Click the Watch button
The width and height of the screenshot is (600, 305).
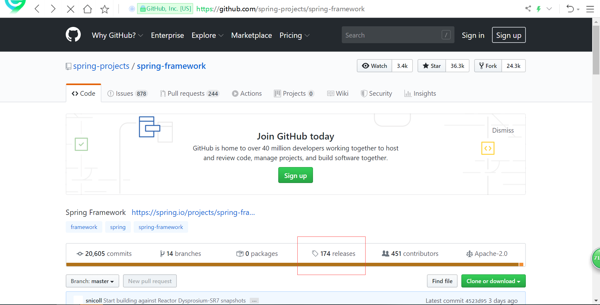click(374, 66)
